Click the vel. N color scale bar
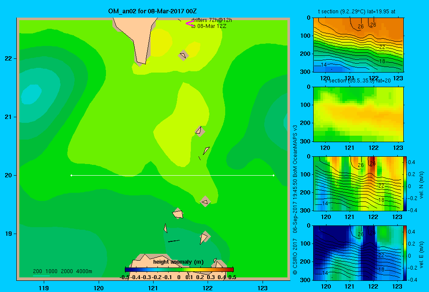 (405, 183)
